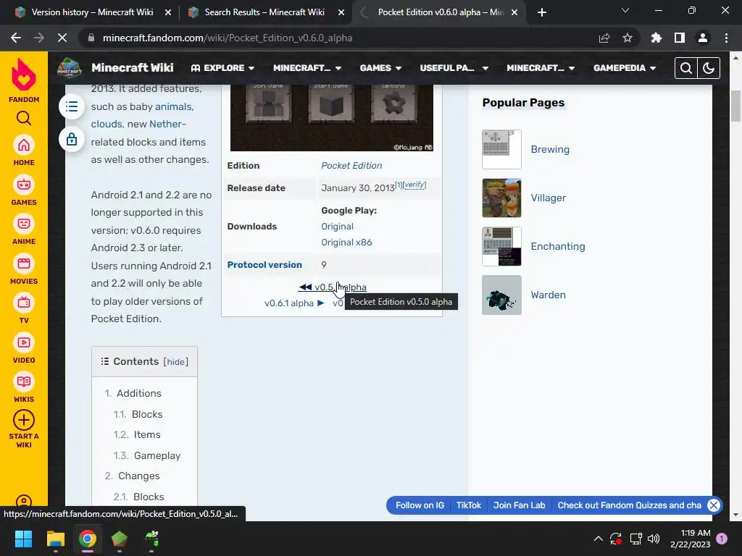The width and height of the screenshot is (742, 556).
Task: Click Join Fan Lab banner link
Action: [519, 505]
